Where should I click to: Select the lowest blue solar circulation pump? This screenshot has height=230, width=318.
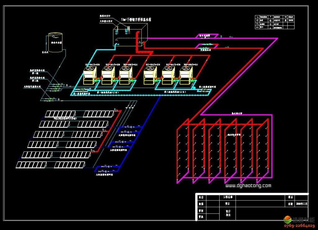106,171
